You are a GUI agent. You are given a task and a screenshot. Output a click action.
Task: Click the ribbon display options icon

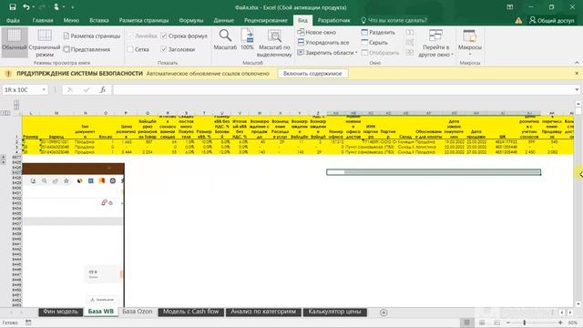tap(510, 7)
